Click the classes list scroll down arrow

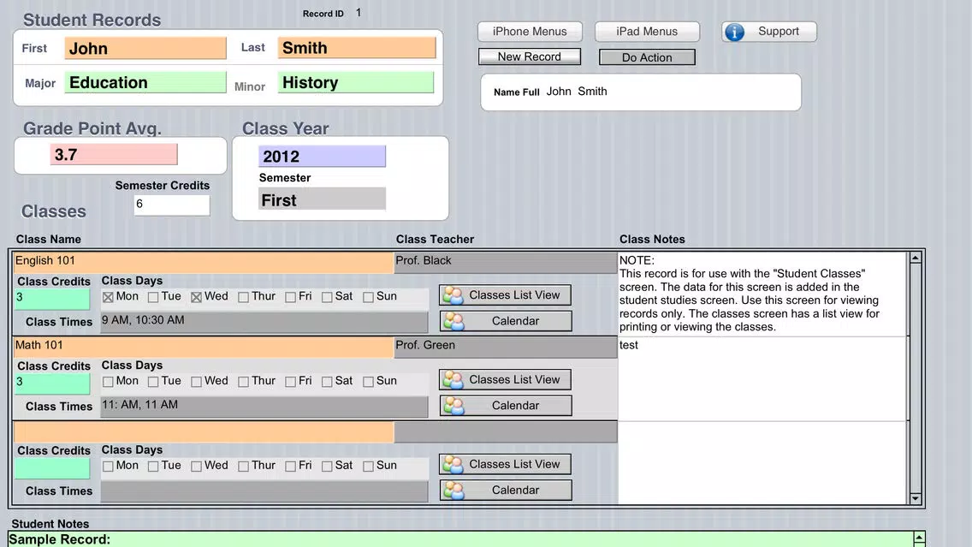click(x=916, y=498)
